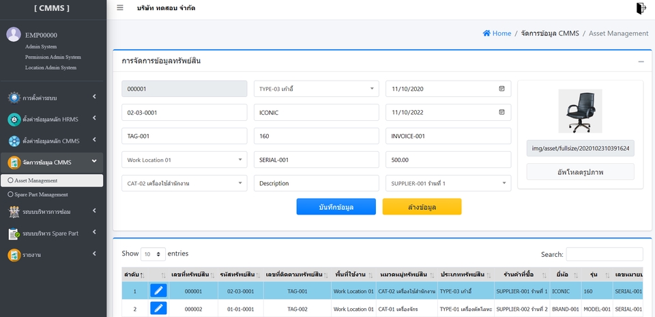
Task: Click the ICONIC brand input field
Action: [x=317, y=113]
